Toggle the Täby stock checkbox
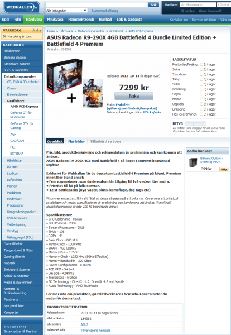 (201, 79)
